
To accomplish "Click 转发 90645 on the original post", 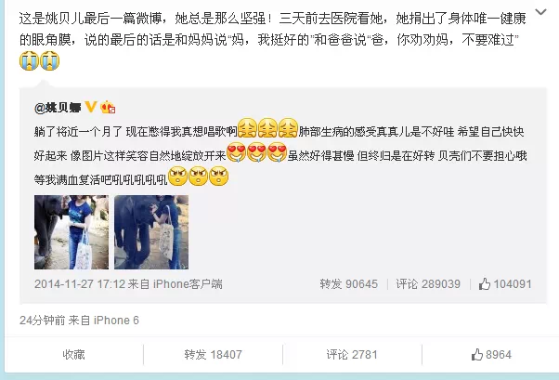I will [348, 284].
